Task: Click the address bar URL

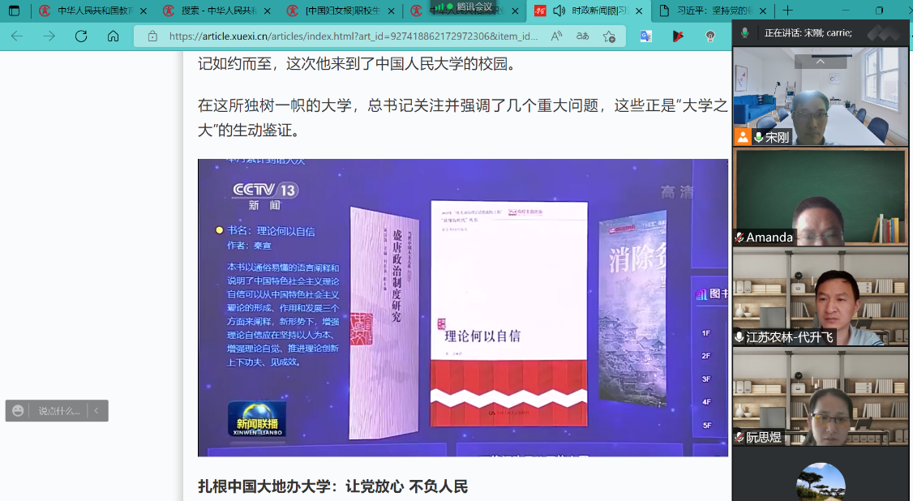Action: 353,36
